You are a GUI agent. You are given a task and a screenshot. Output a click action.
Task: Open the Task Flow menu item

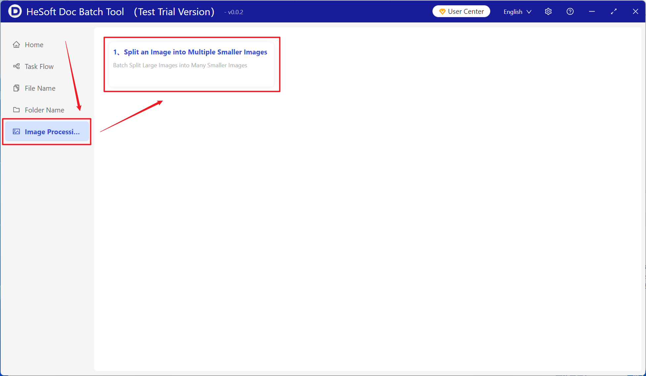click(47, 66)
